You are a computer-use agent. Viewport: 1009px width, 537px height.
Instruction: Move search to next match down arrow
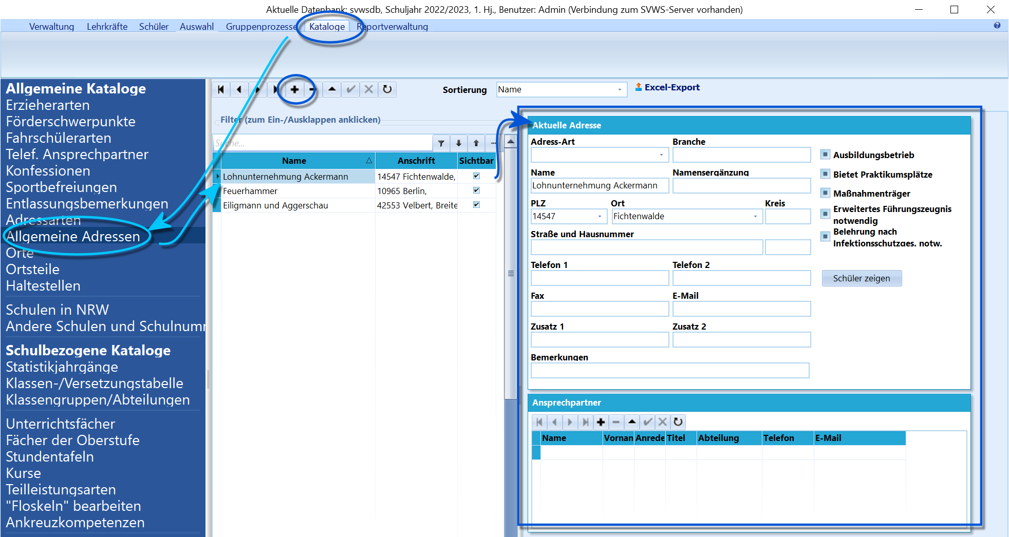pos(458,143)
